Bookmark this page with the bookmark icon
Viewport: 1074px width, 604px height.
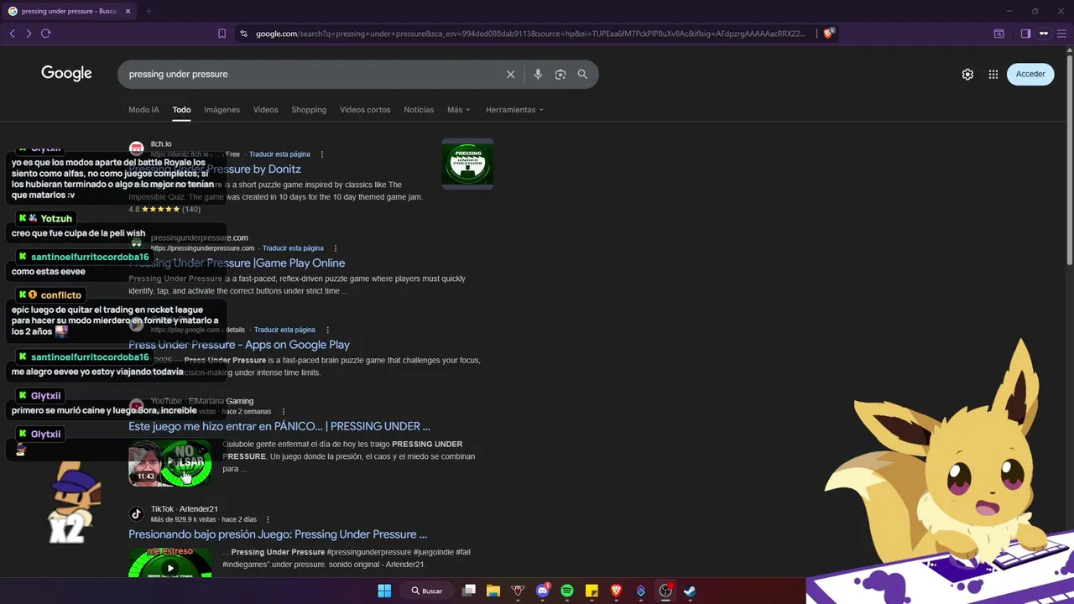(x=222, y=34)
